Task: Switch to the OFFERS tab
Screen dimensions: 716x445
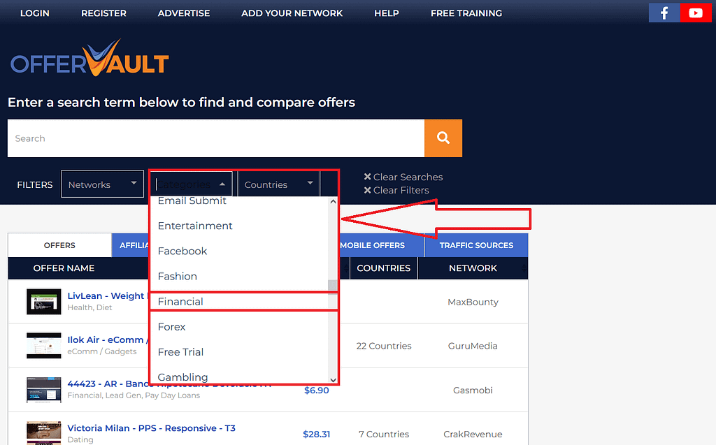Action: click(59, 245)
